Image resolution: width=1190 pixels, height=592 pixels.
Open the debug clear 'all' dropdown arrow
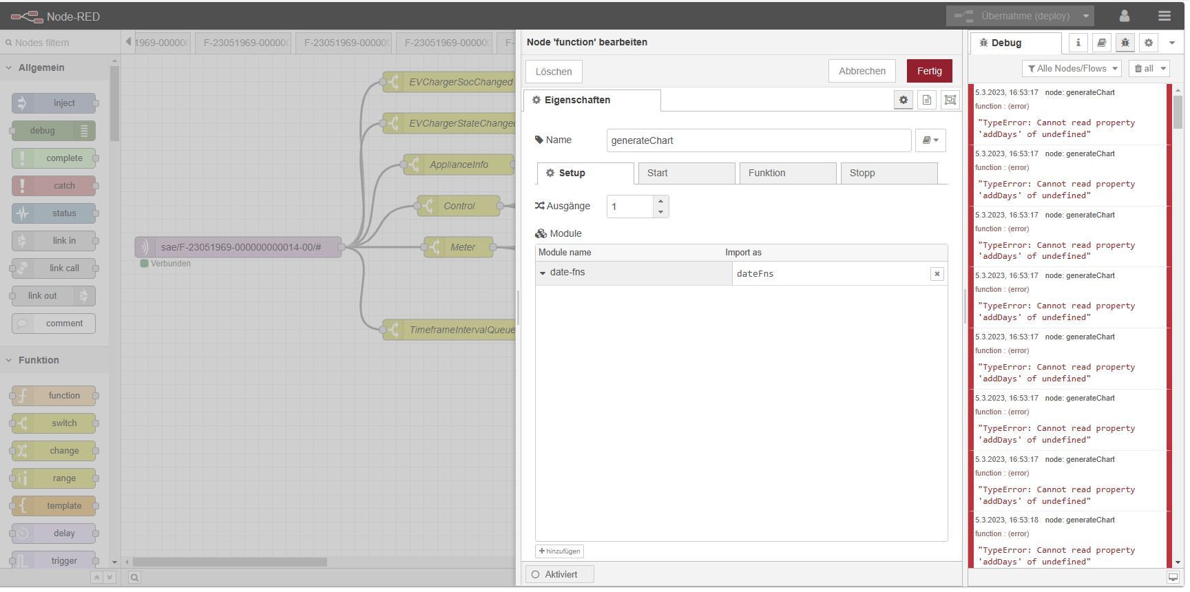(1164, 68)
